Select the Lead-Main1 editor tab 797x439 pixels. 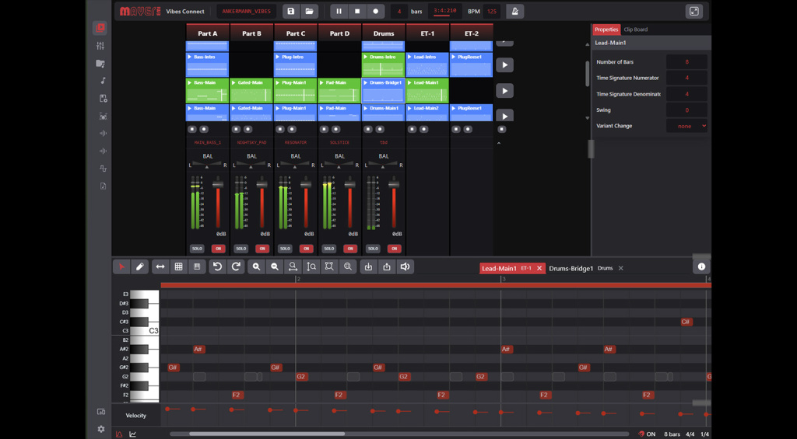point(499,269)
